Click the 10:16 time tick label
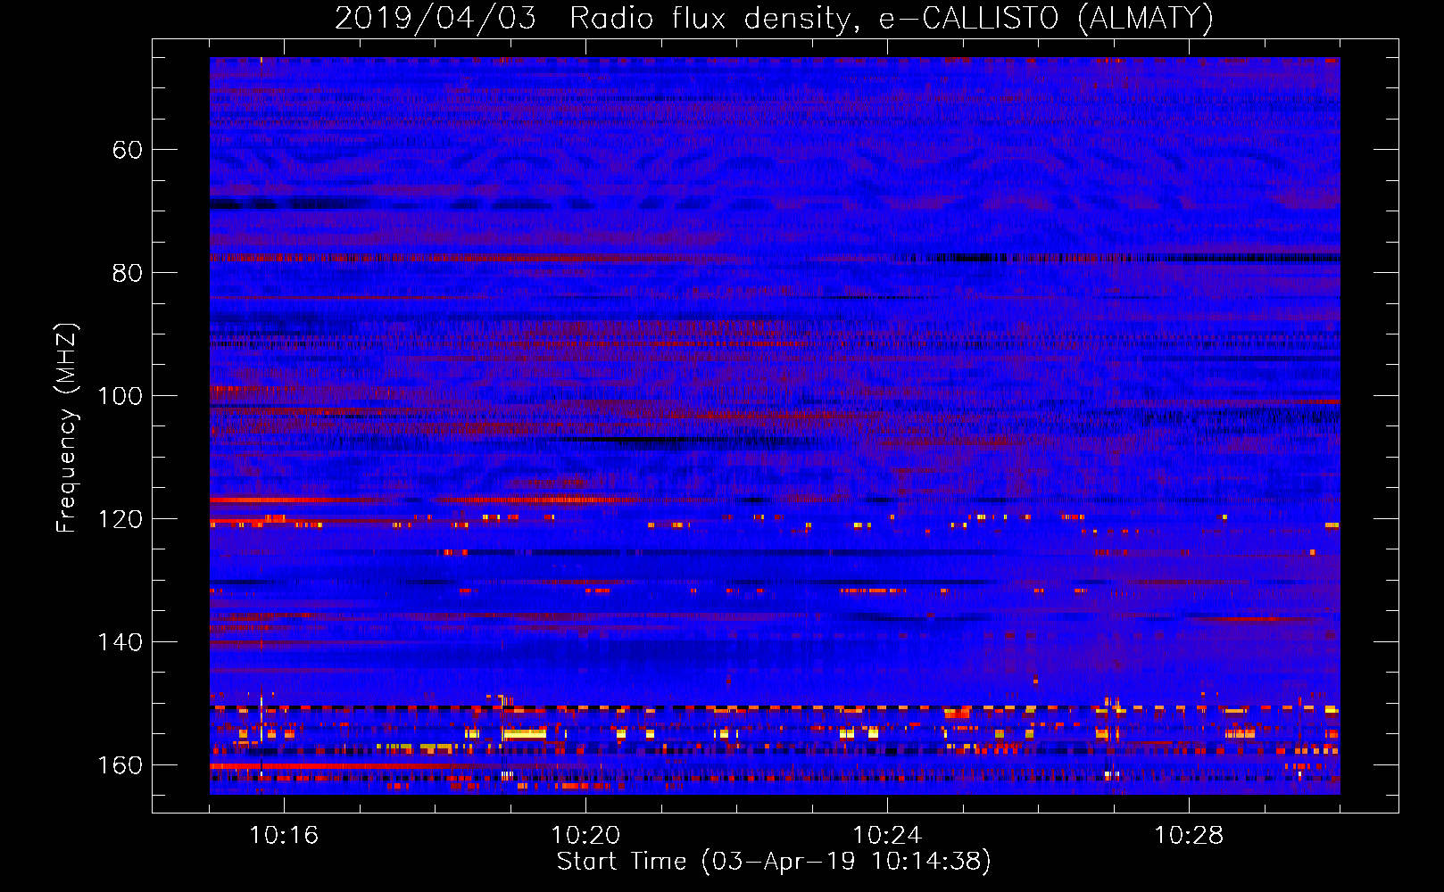Image resolution: width=1444 pixels, height=892 pixels. click(284, 836)
